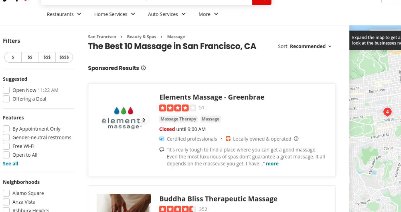The width and height of the screenshot is (401, 212).
Task: Expand the Restaurants menu
Action: click(x=64, y=14)
